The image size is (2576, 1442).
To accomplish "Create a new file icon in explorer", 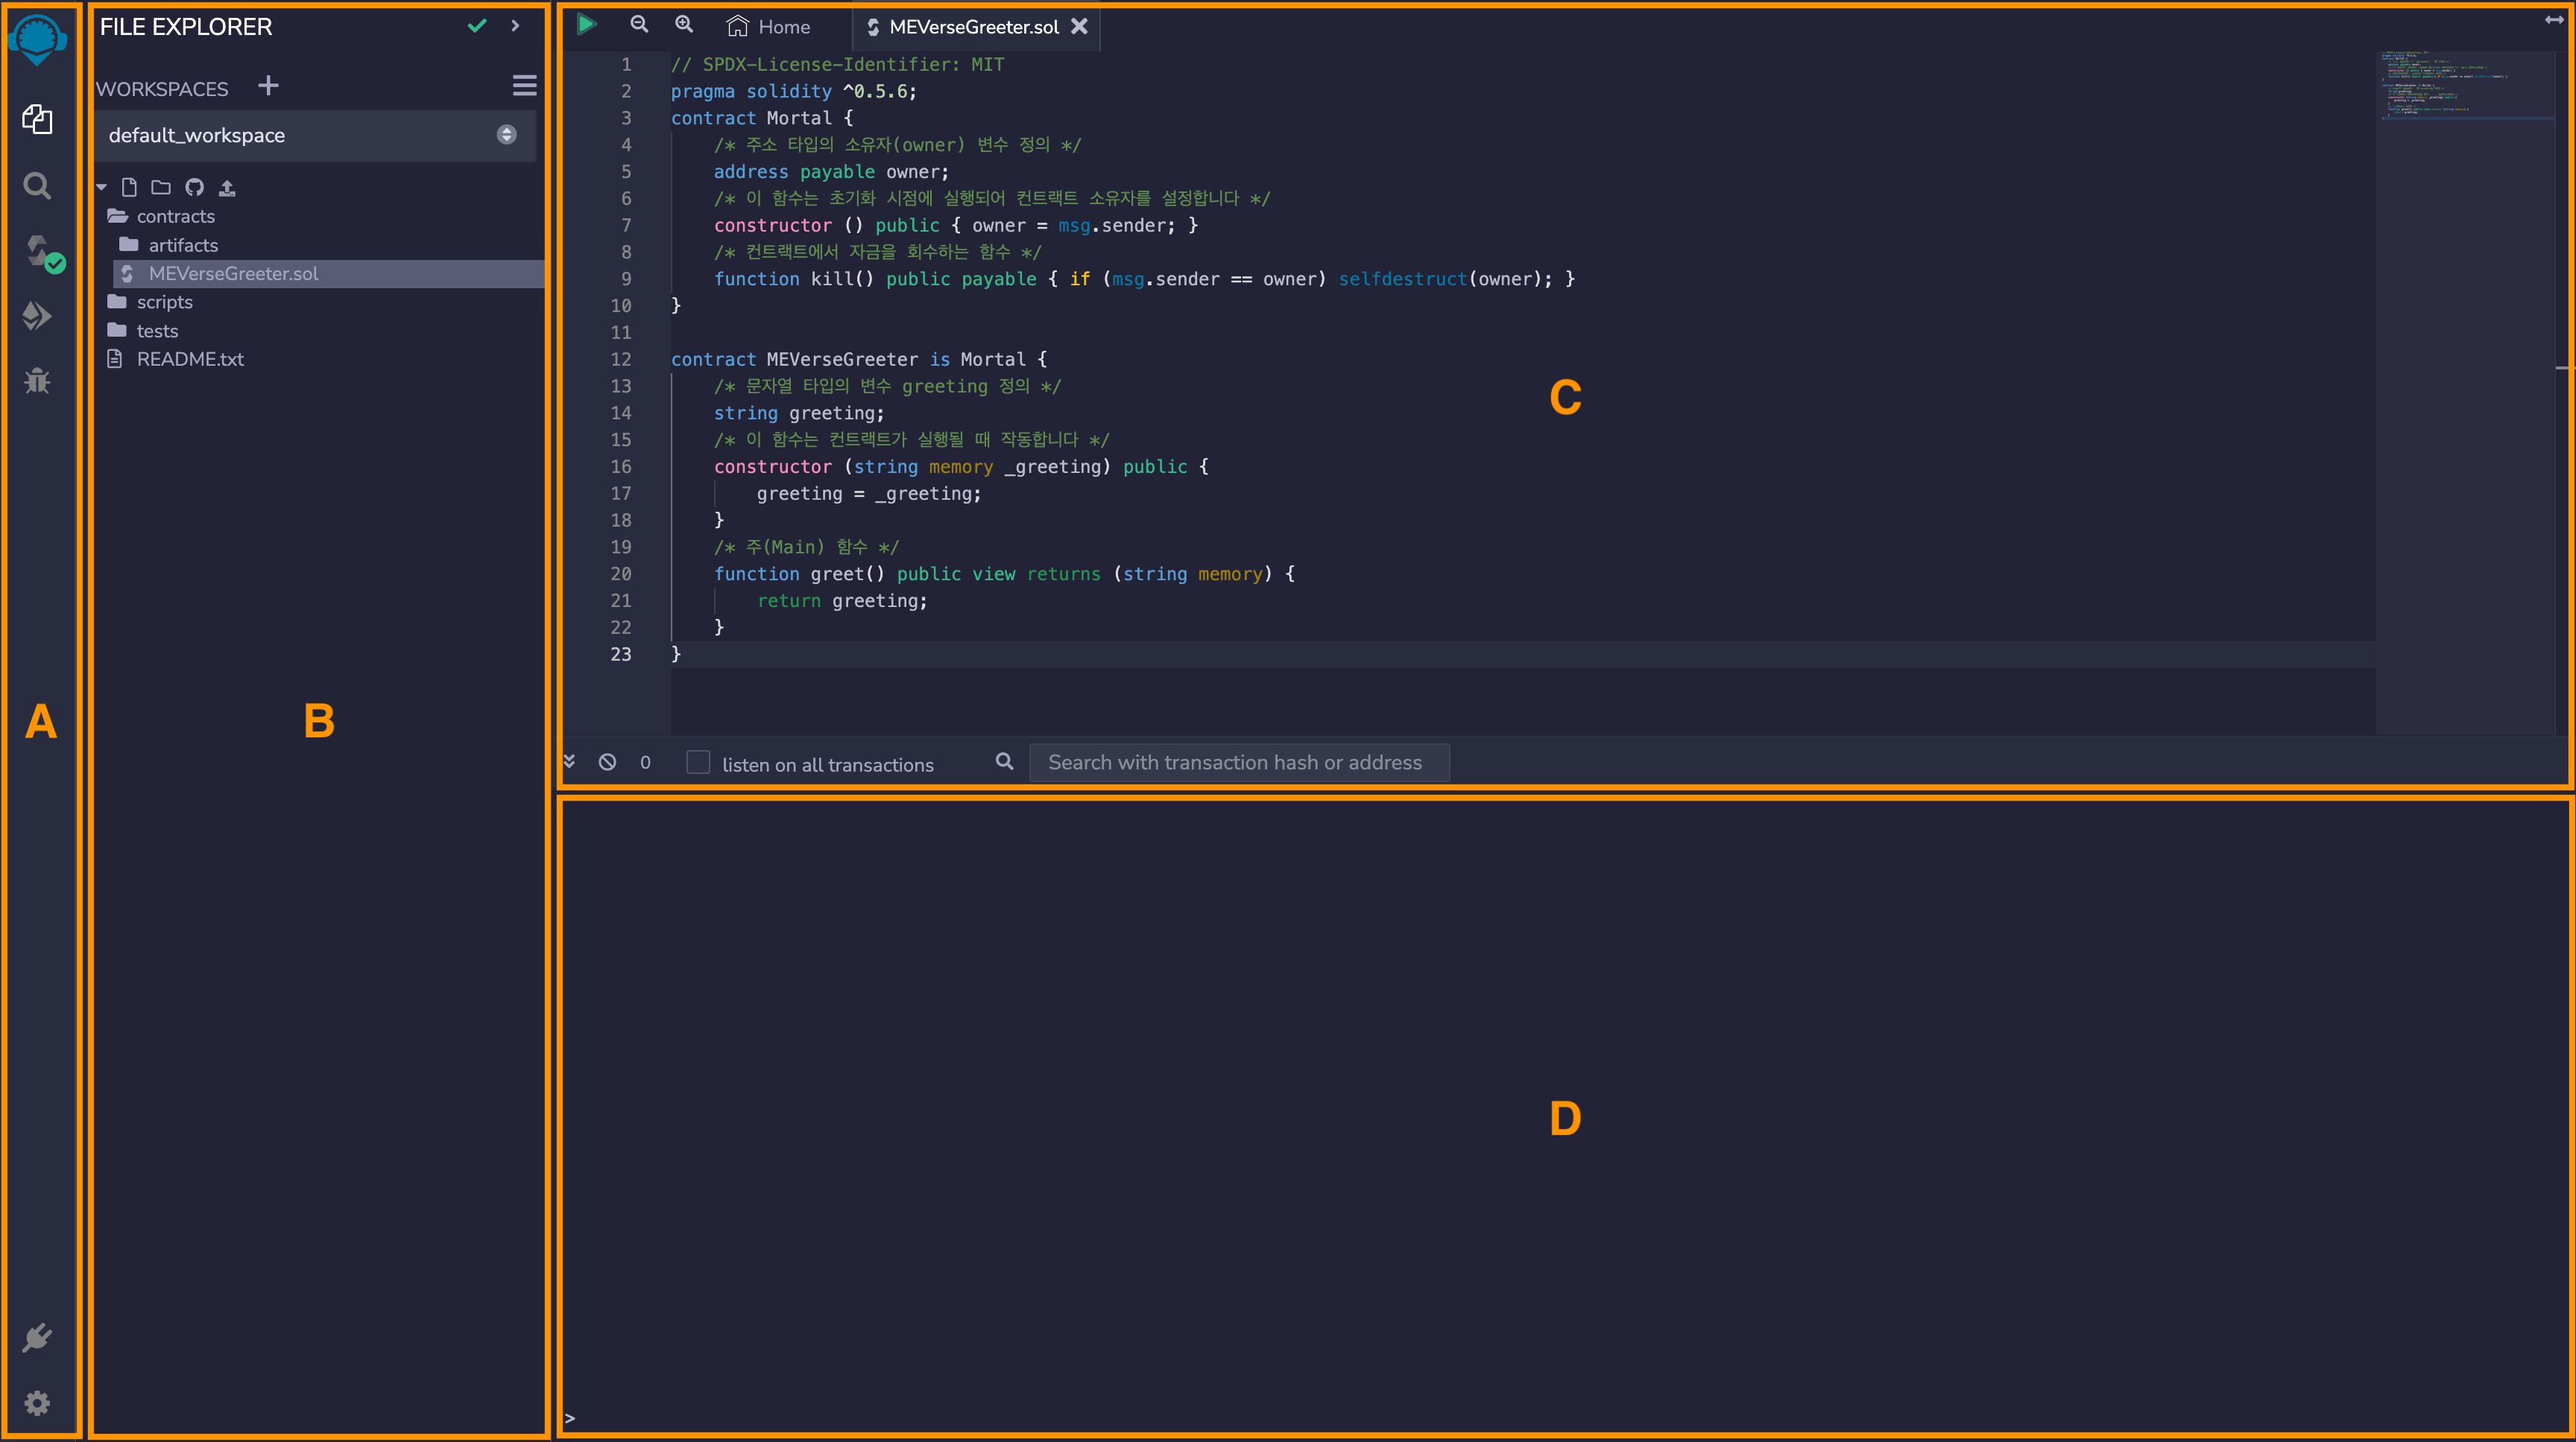I will [x=129, y=188].
